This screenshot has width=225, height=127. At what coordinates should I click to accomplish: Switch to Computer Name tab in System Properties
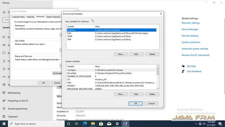(x=18, y=17)
